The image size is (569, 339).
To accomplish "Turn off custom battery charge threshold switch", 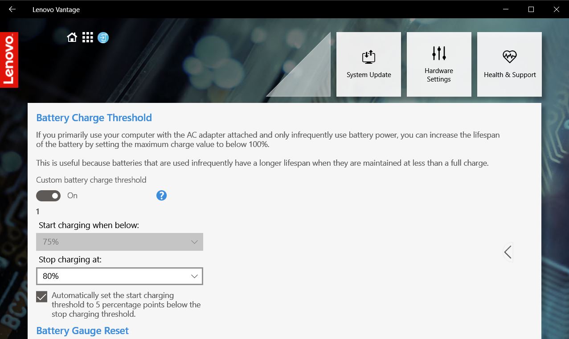I will 48,196.
